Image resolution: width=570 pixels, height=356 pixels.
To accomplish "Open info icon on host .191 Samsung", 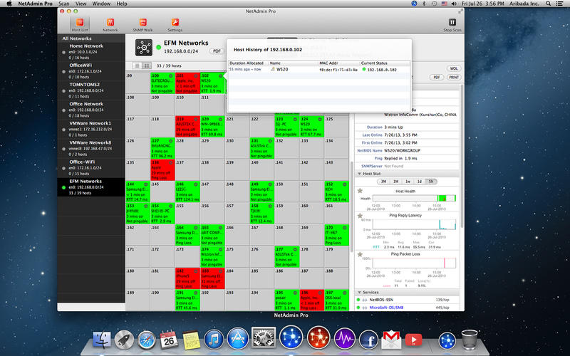I will click(x=195, y=293).
